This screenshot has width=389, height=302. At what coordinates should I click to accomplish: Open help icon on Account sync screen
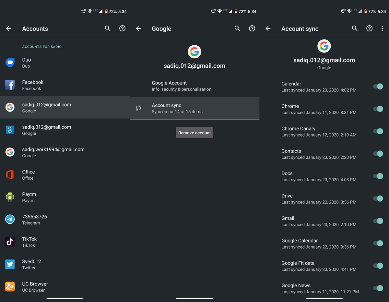[369, 28]
